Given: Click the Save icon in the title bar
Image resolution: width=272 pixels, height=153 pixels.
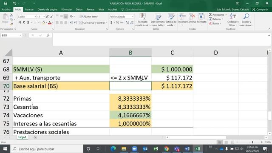Looking at the screenshot, I should point(6,3).
